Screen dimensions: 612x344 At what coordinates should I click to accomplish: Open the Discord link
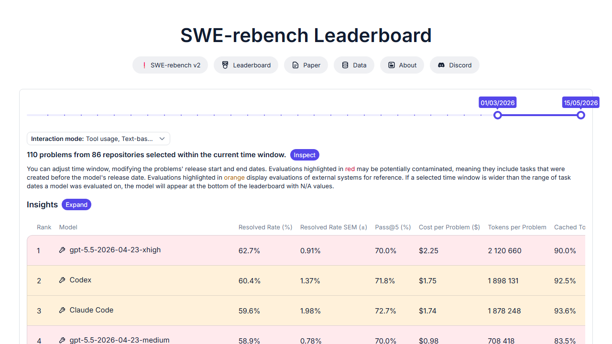pos(455,65)
